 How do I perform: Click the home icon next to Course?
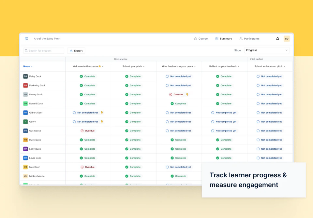pos(195,38)
